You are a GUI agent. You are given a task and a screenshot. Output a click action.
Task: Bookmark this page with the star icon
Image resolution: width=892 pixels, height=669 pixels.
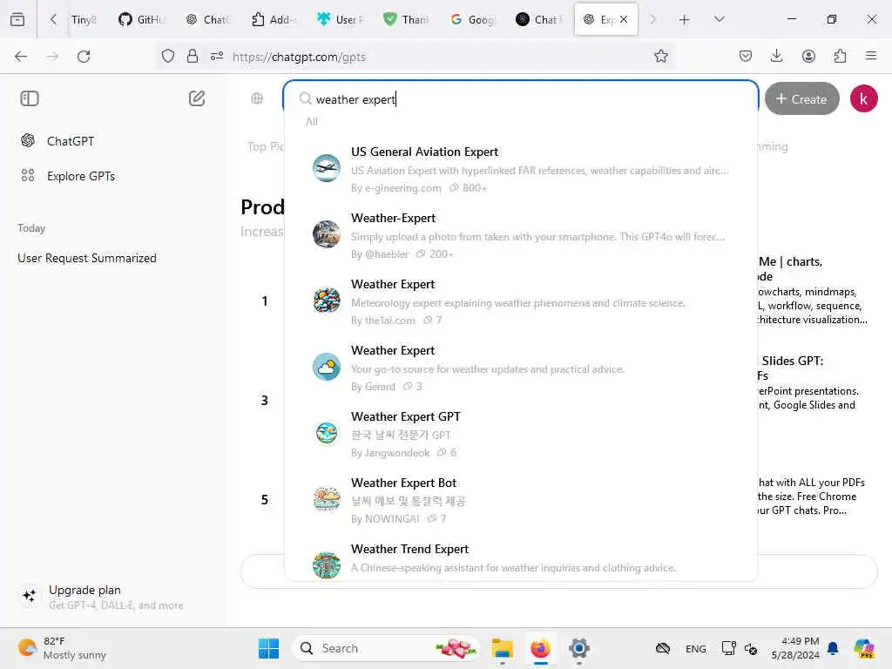pyautogui.click(x=661, y=56)
